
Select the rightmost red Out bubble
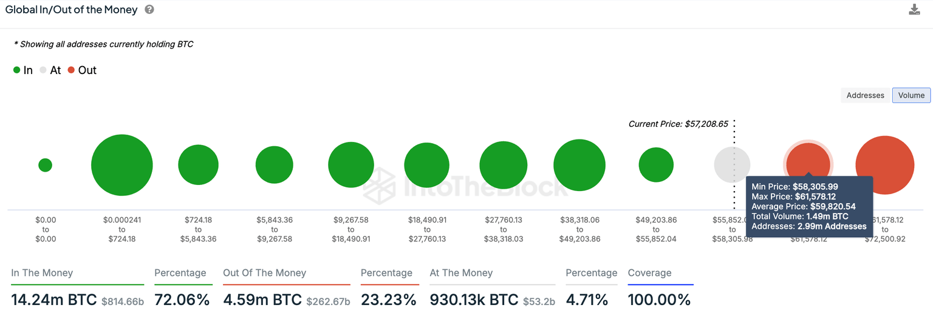pyautogui.click(x=885, y=165)
